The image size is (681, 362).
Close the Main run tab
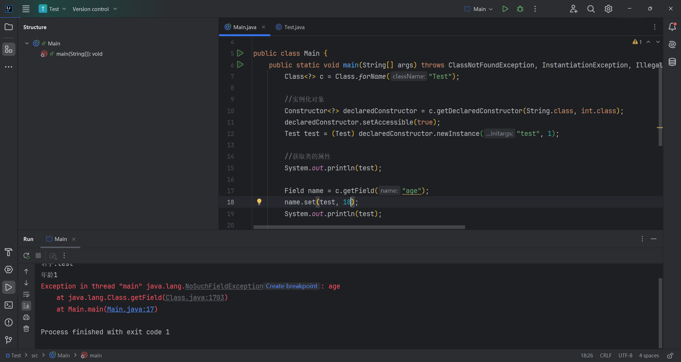click(x=74, y=239)
